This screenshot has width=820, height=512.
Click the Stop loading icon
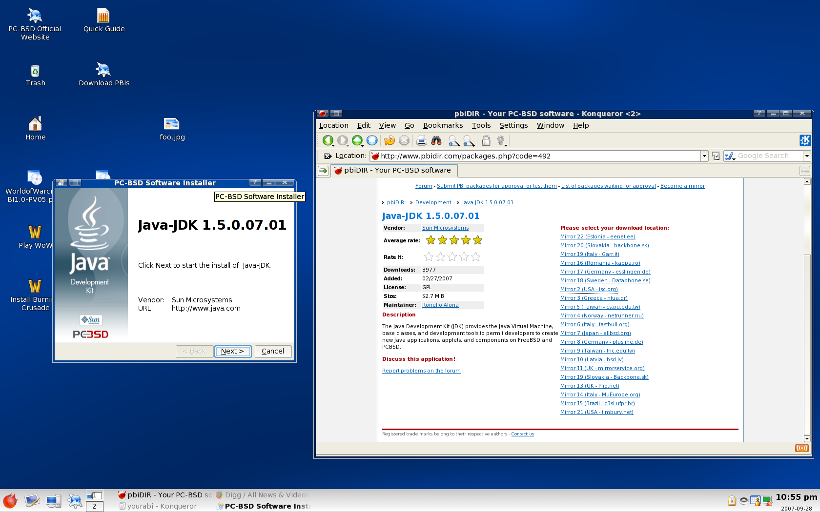[404, 140]
